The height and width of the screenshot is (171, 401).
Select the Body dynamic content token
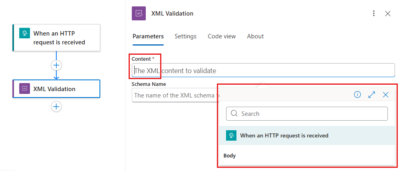230,156
